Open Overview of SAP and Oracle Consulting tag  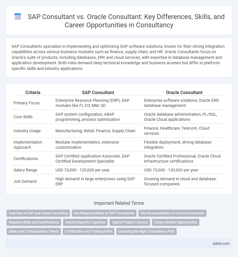38,213
